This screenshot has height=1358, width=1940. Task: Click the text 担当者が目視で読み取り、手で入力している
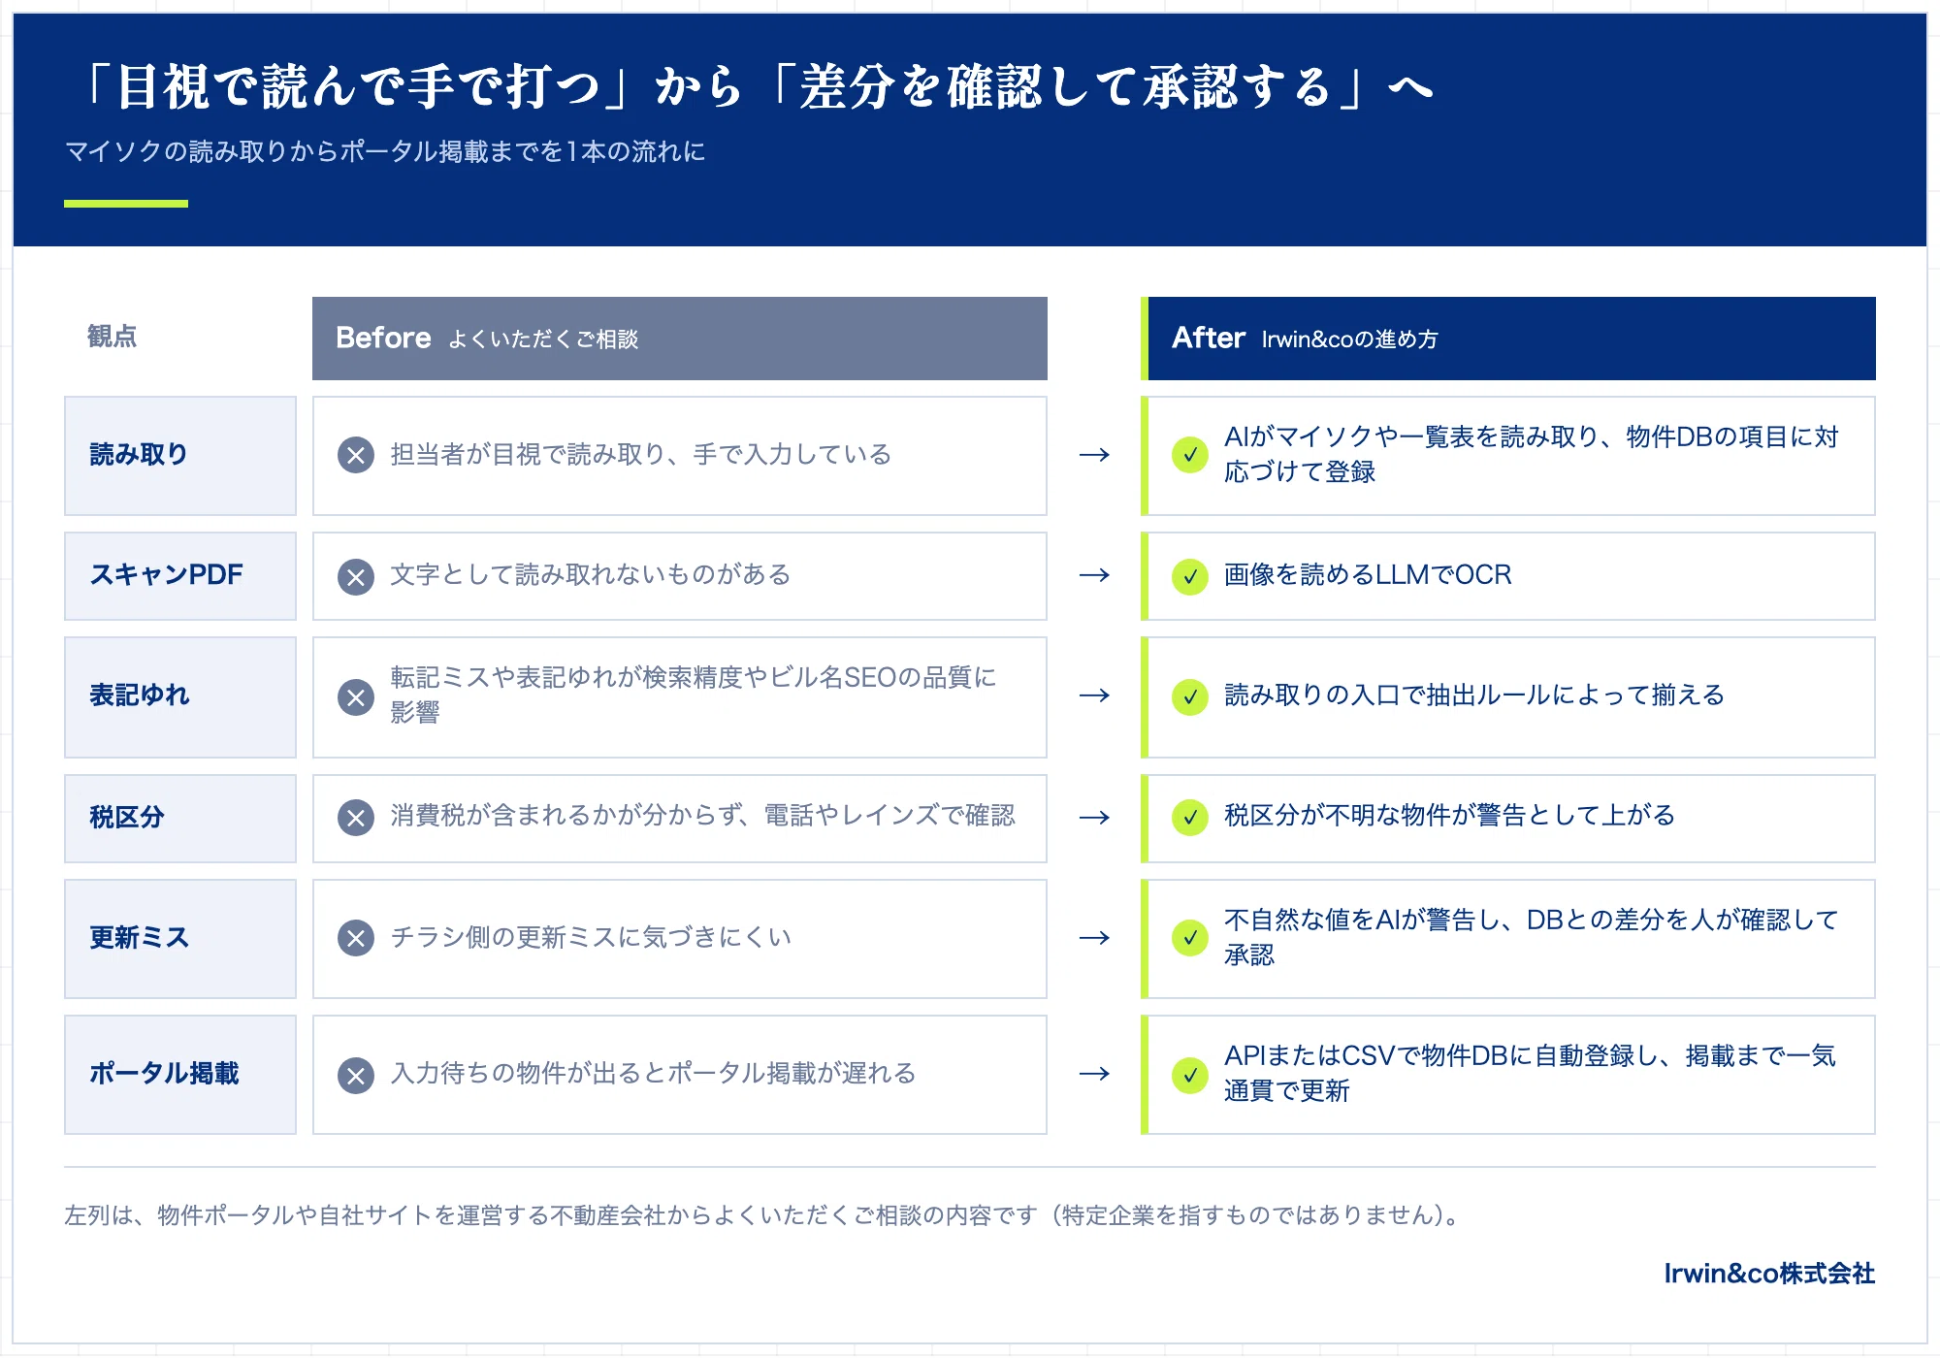[641, 455]
